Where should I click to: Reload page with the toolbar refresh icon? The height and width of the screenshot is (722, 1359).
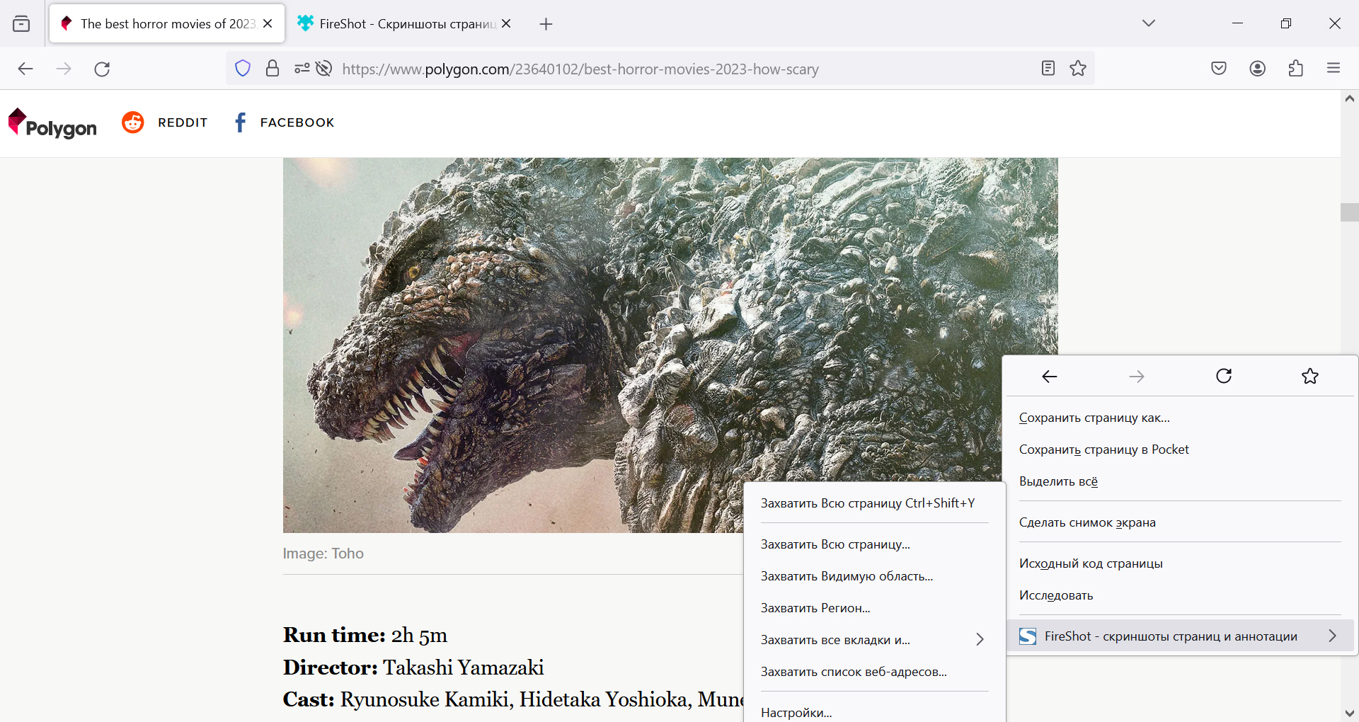(102, 69)
